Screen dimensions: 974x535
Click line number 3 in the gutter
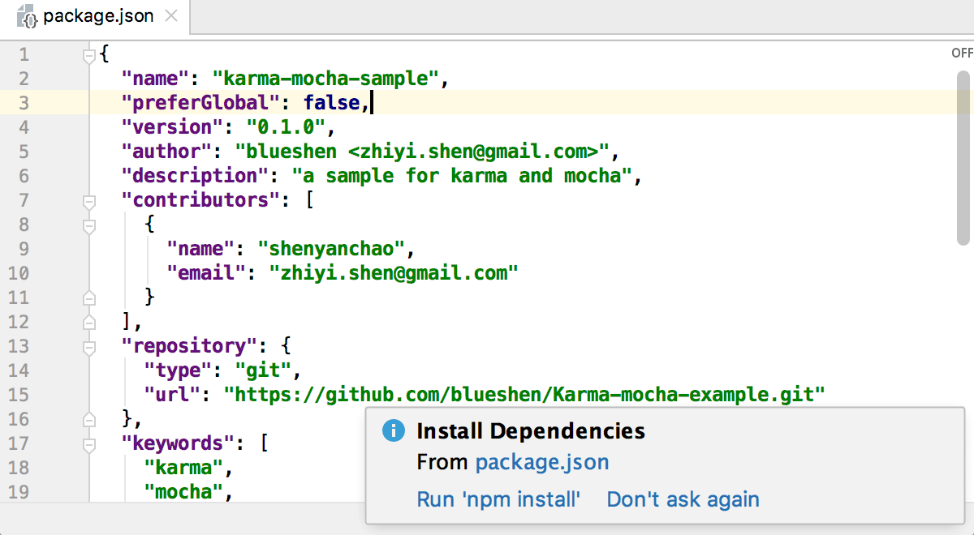tap(24, 102)
